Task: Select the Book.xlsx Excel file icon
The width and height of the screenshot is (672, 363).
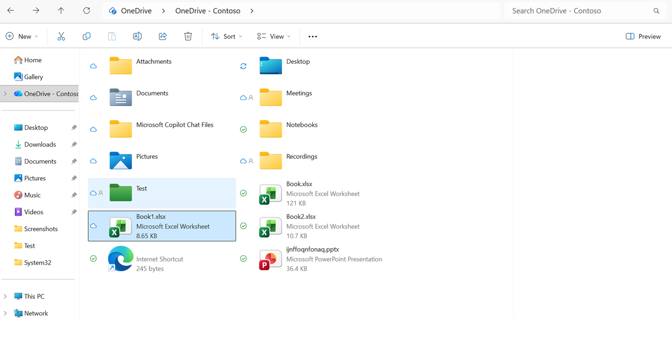Action: click(270, 194)
